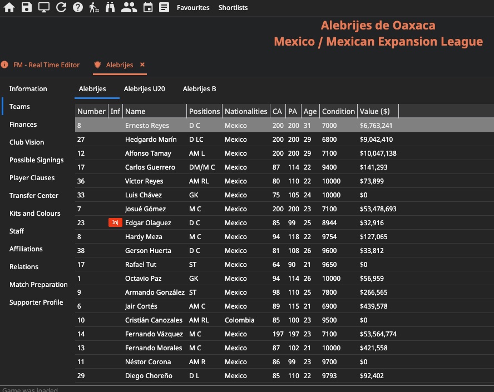Sort by Condition column header
494x392 pixels.
point(339,111)
